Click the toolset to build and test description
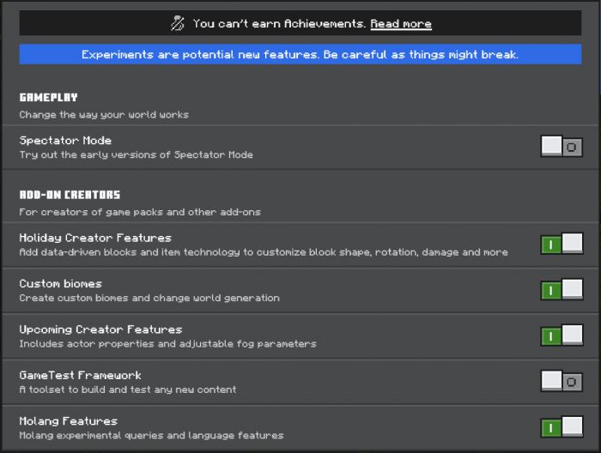The width and height of the screenshot is (601, 453). 128,390
